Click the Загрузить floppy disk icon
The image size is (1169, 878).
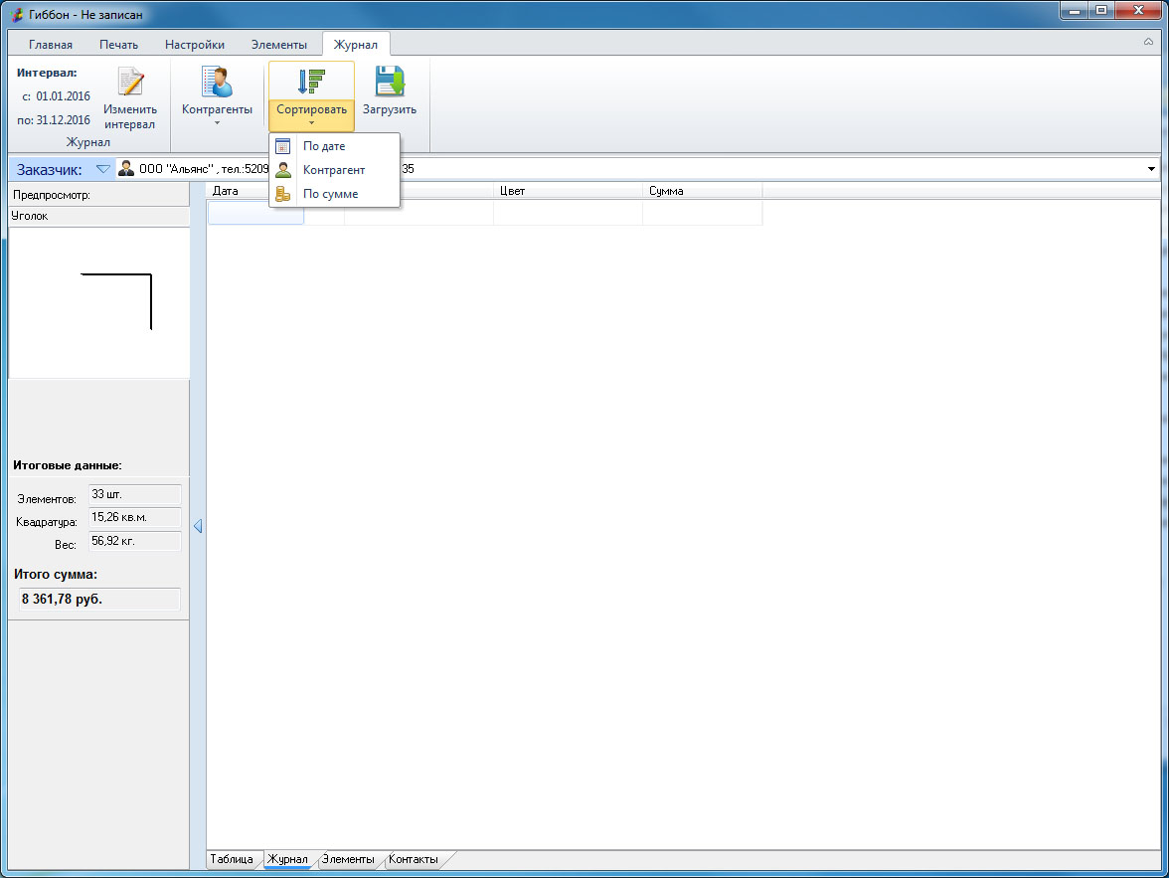[x=390, y=83]
